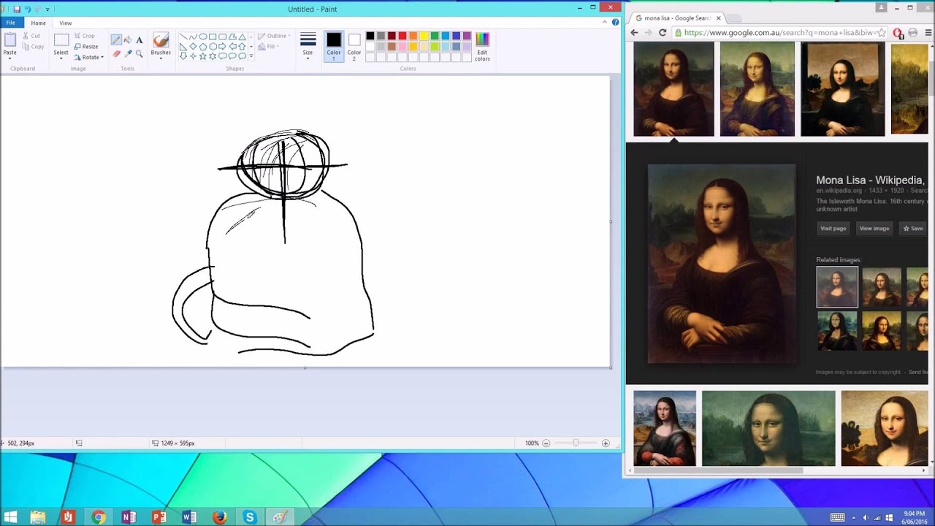935x526 pixels.
Task: Open the shape Outline dropdown
Action: click(274, 36)
